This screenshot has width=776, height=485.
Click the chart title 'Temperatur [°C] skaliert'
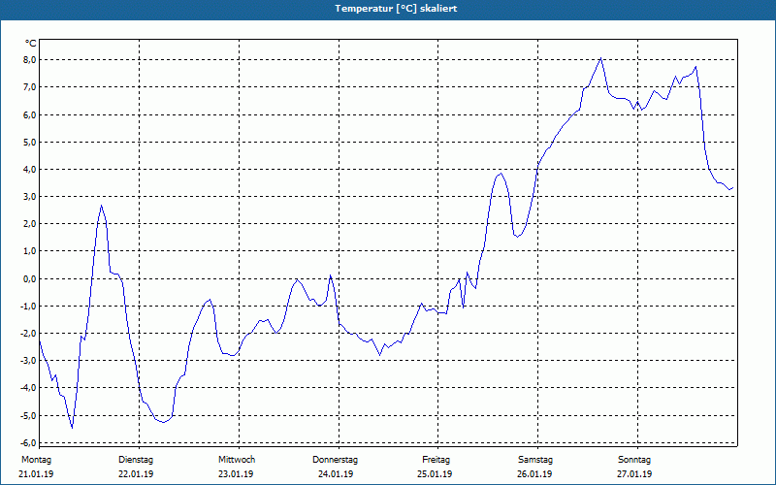[x=396, y=9]
